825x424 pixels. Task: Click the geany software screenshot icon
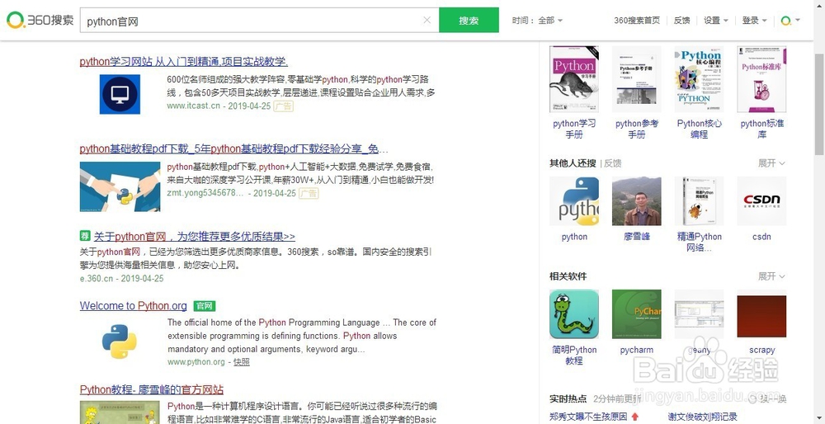(x=700, y=314)
